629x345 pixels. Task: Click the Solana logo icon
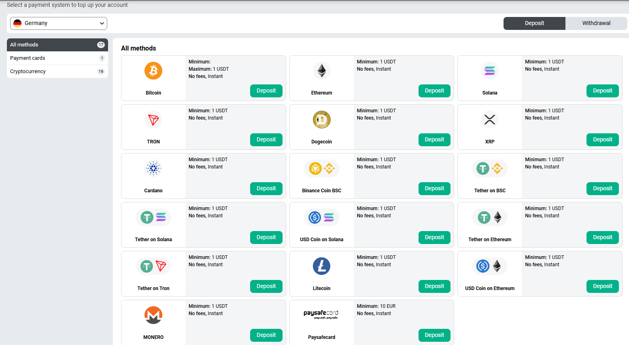[489, 71]
